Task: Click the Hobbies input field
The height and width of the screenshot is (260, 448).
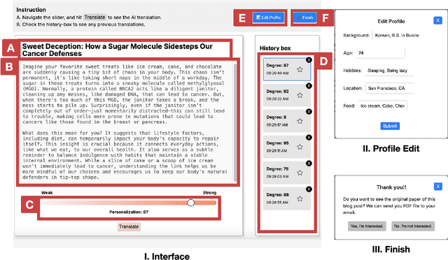Action: (389, 71)
